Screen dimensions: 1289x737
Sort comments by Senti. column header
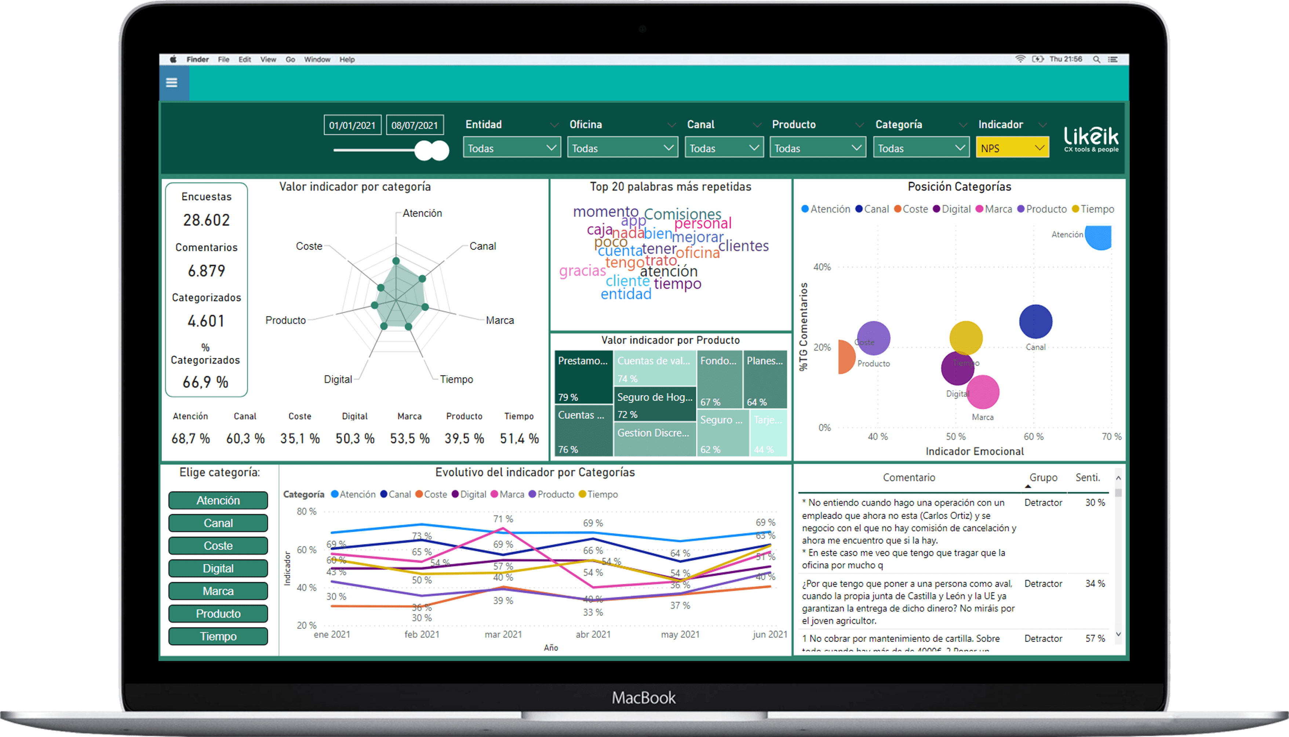click(1088, 478)
